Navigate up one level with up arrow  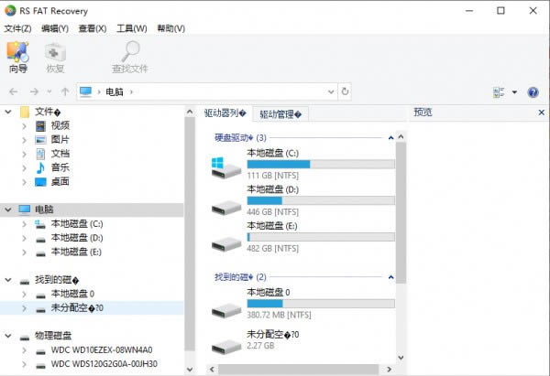coord(65,91)
